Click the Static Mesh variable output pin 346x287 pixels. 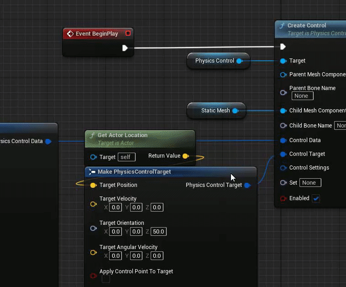tap(236, 111)
